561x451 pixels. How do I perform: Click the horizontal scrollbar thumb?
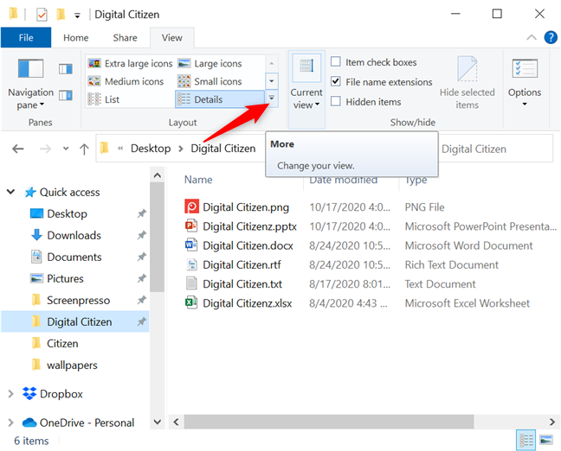[329, 422]
